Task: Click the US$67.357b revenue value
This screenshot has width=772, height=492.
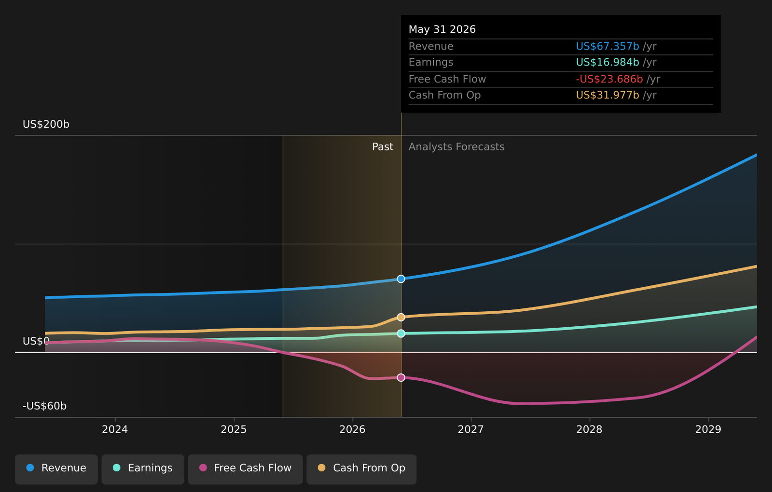Action: pos(607,46)
